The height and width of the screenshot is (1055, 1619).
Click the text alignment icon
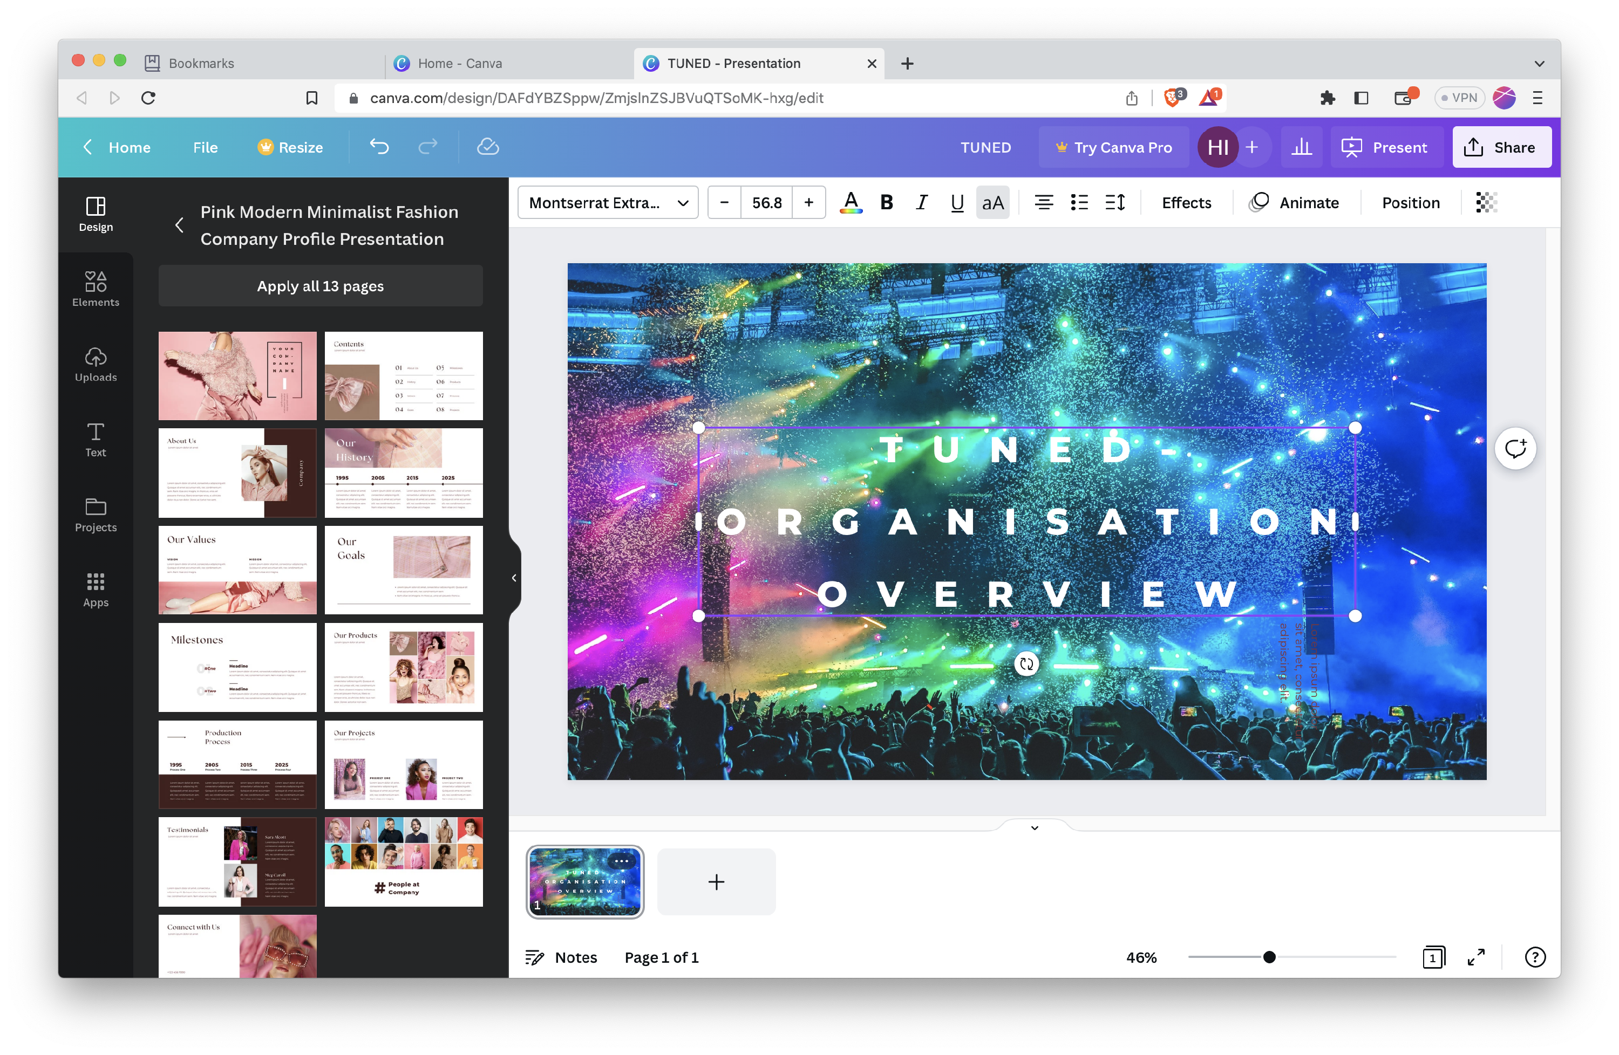[x=1044, y=203]
